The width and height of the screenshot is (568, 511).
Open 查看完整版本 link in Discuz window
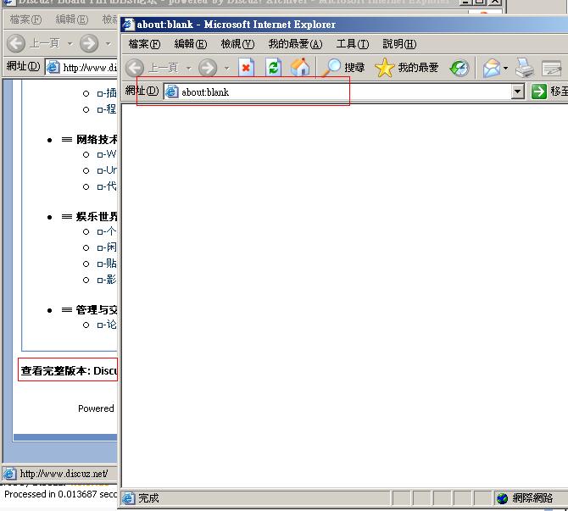[x=69, y=371]
